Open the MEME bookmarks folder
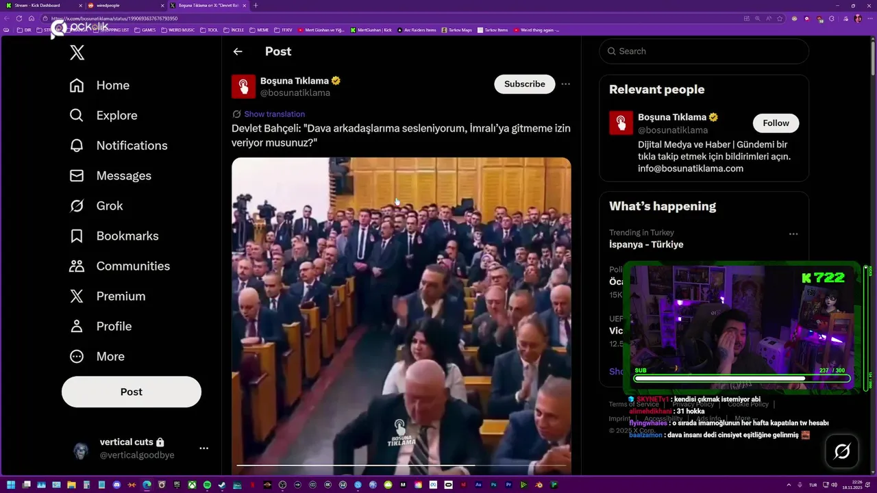 (x=260, y=30)
